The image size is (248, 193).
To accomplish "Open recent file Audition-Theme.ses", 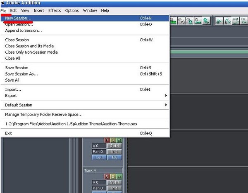I will point(85,124).
